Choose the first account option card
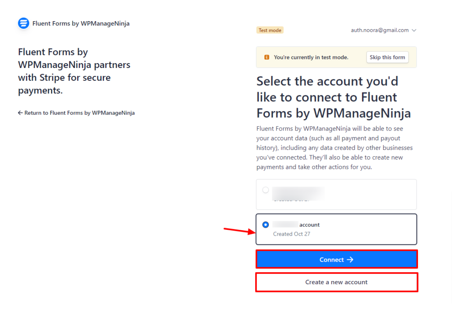 tap(336, 195)
